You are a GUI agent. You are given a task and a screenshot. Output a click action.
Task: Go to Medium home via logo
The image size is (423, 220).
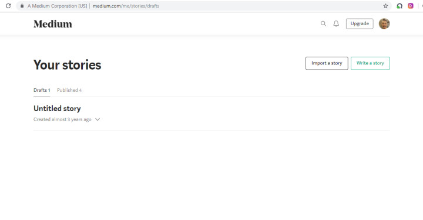coord(53,24)
